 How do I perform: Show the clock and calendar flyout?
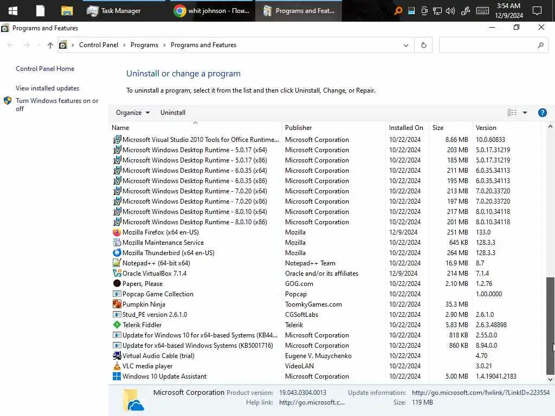click(x=508, y=11)
